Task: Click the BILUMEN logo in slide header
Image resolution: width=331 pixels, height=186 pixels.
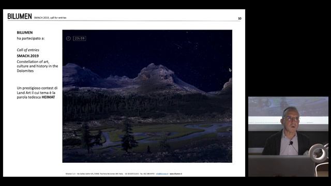Action: tap(20, 17)
